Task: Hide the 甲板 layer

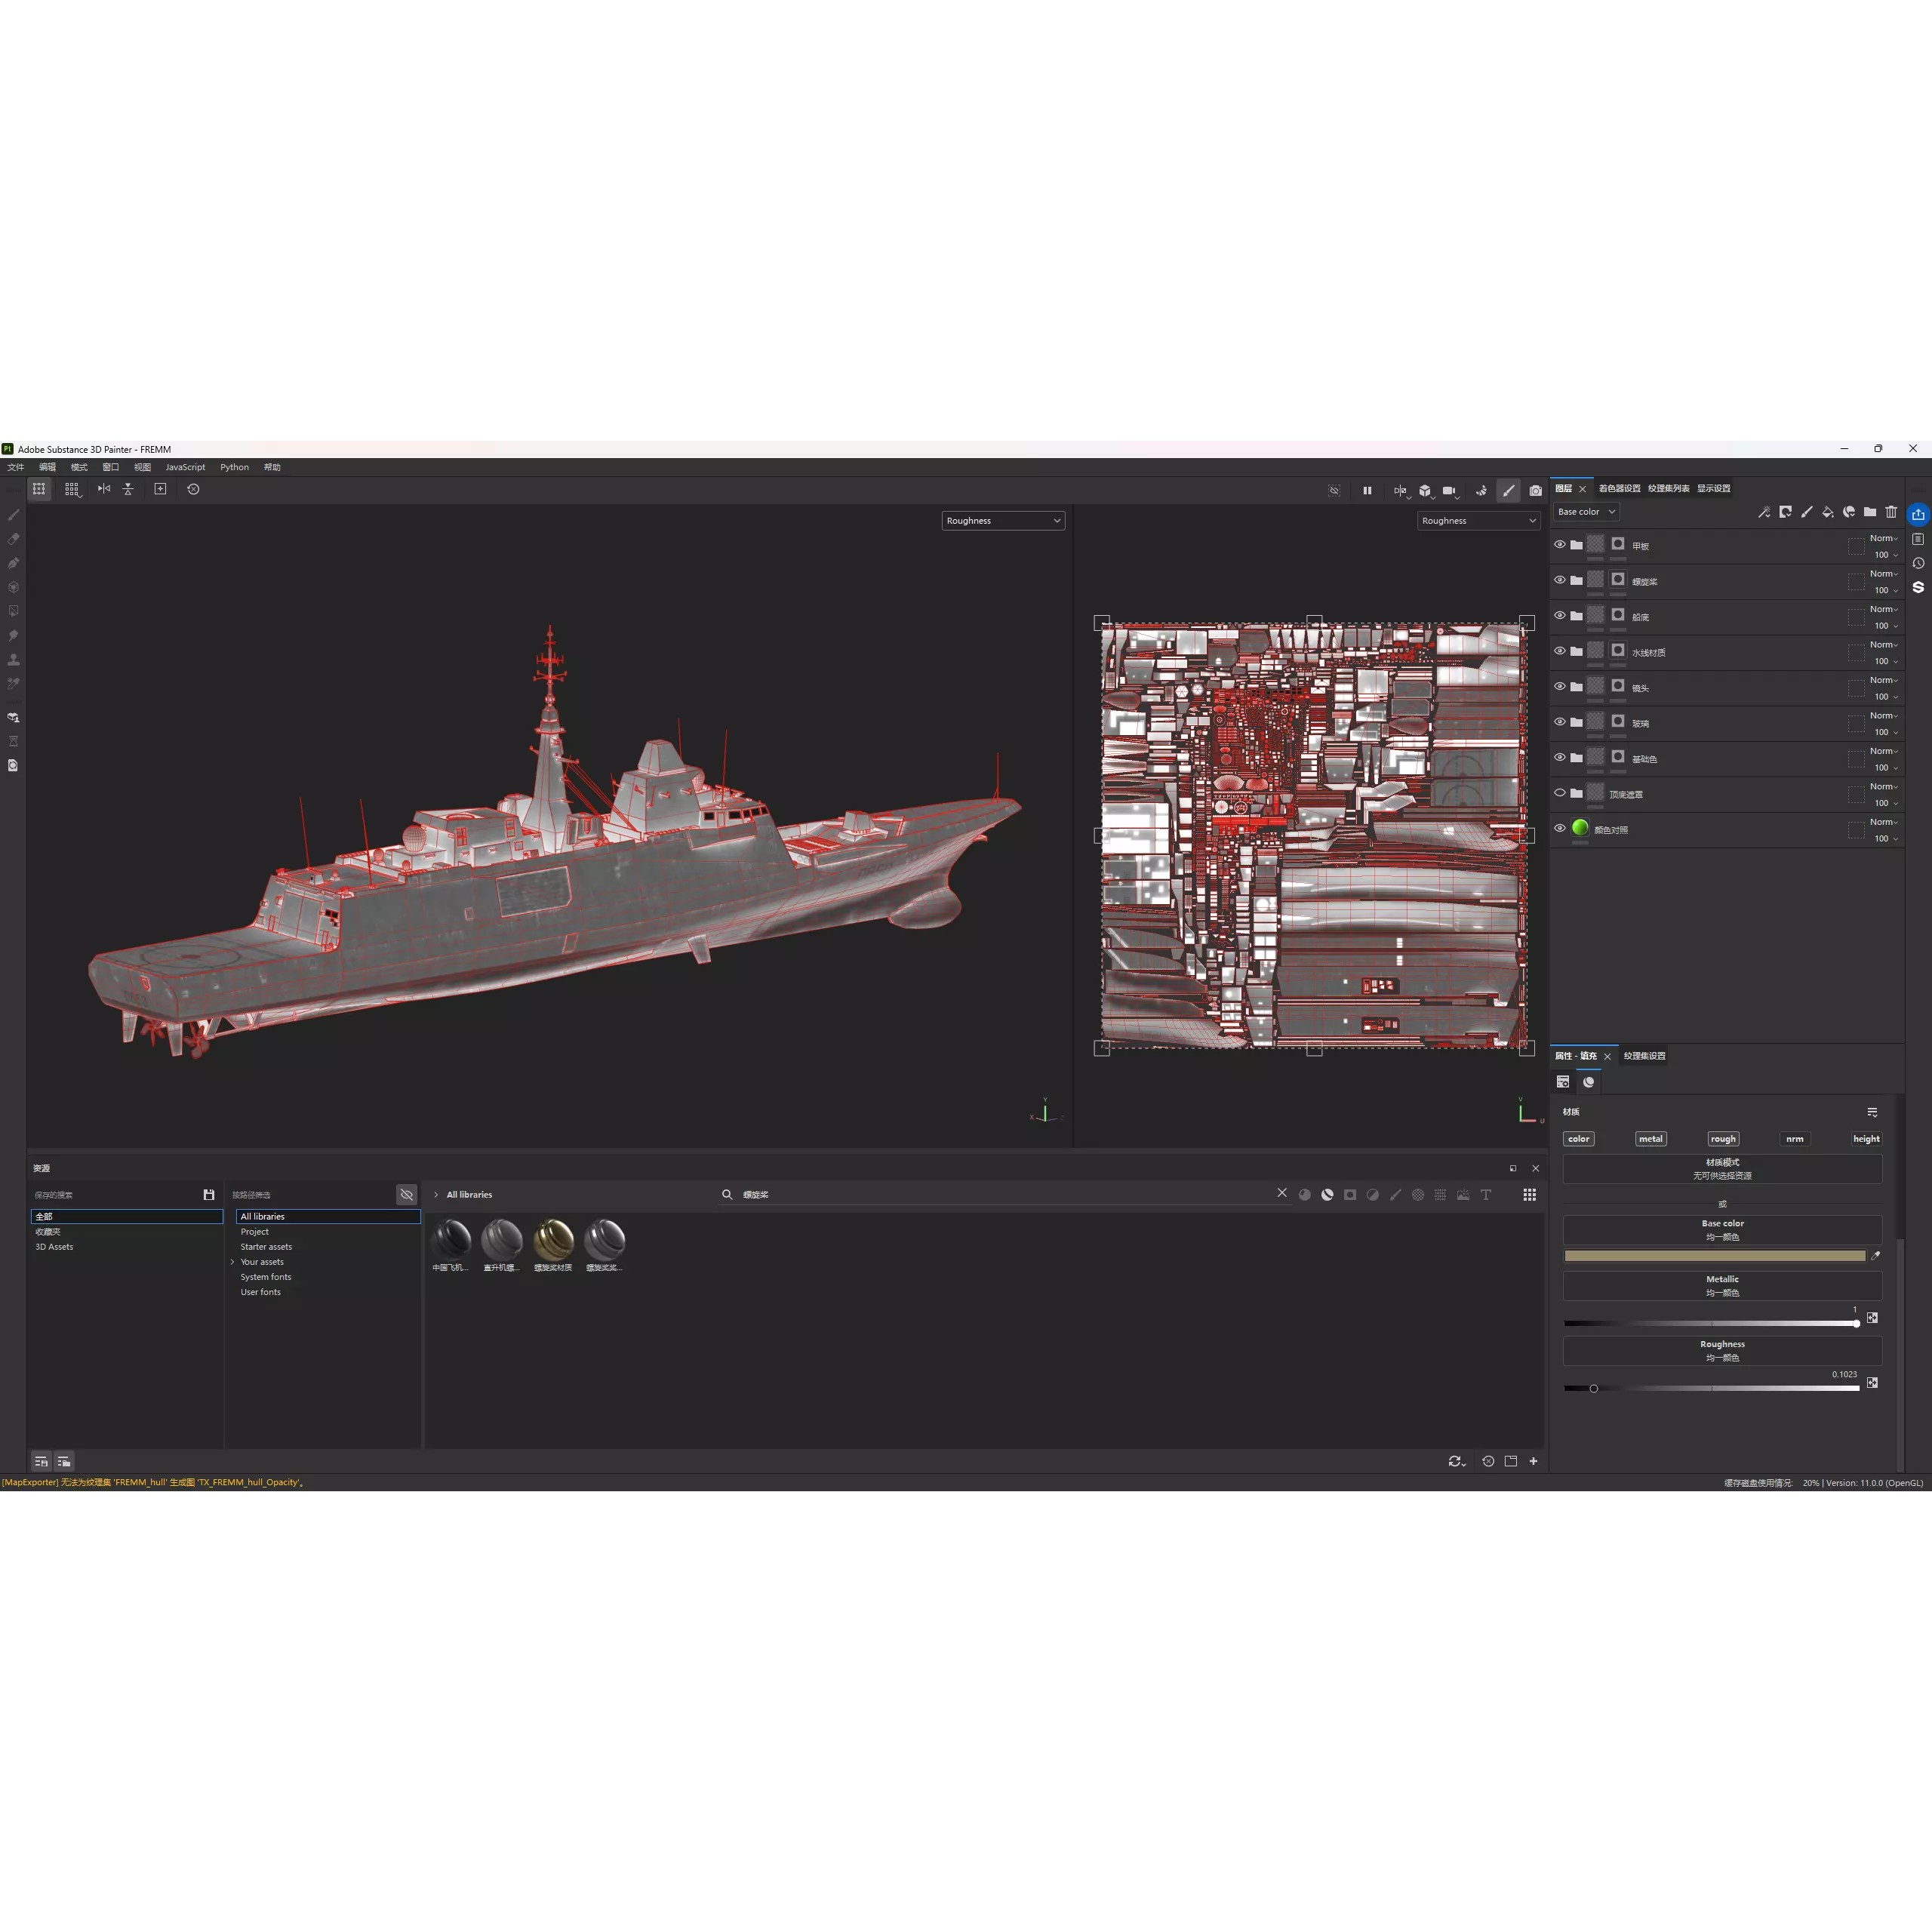Action: pyautogui.click(x=1559, y=545)
